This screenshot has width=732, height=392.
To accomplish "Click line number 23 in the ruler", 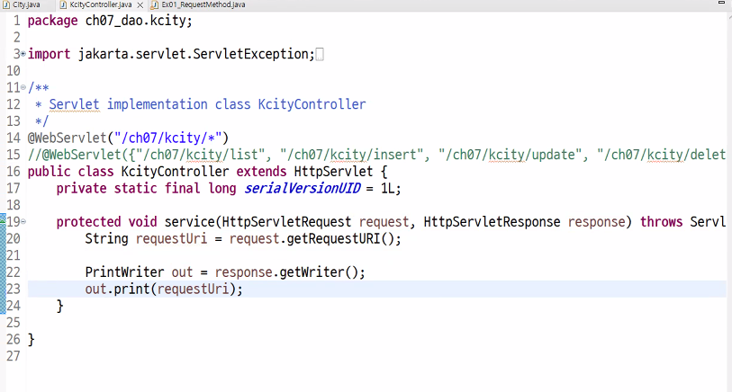I will point(14,289).
